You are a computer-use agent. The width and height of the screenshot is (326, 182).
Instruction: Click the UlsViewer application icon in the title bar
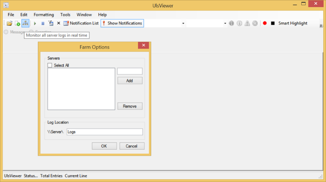(6, 5)
